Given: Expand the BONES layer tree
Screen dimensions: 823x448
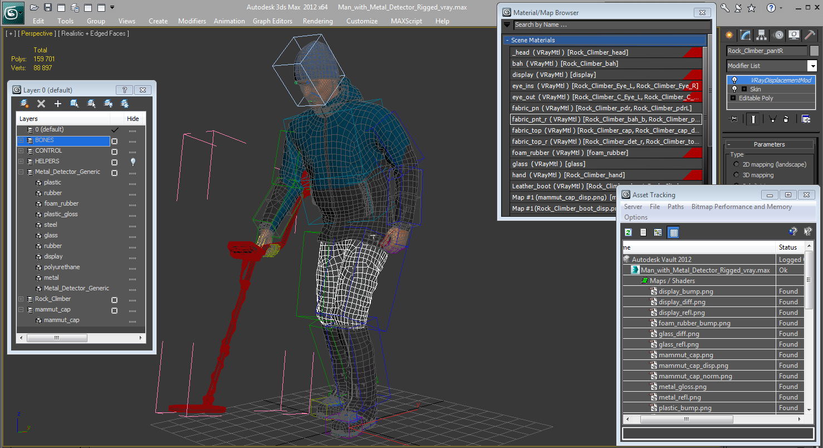Looking at the screenshot, I should [21, 140].
